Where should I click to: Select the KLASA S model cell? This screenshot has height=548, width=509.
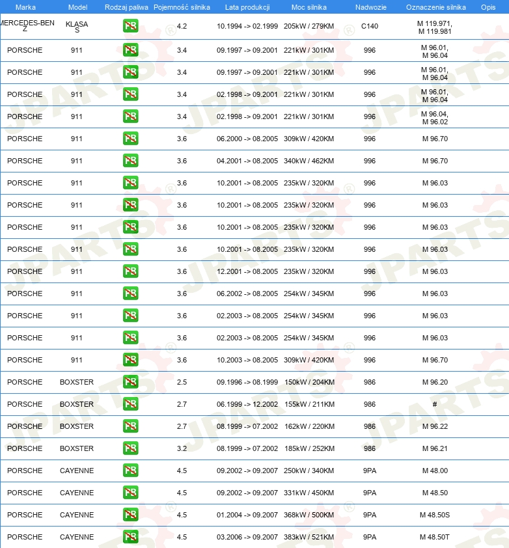[77, 27]
